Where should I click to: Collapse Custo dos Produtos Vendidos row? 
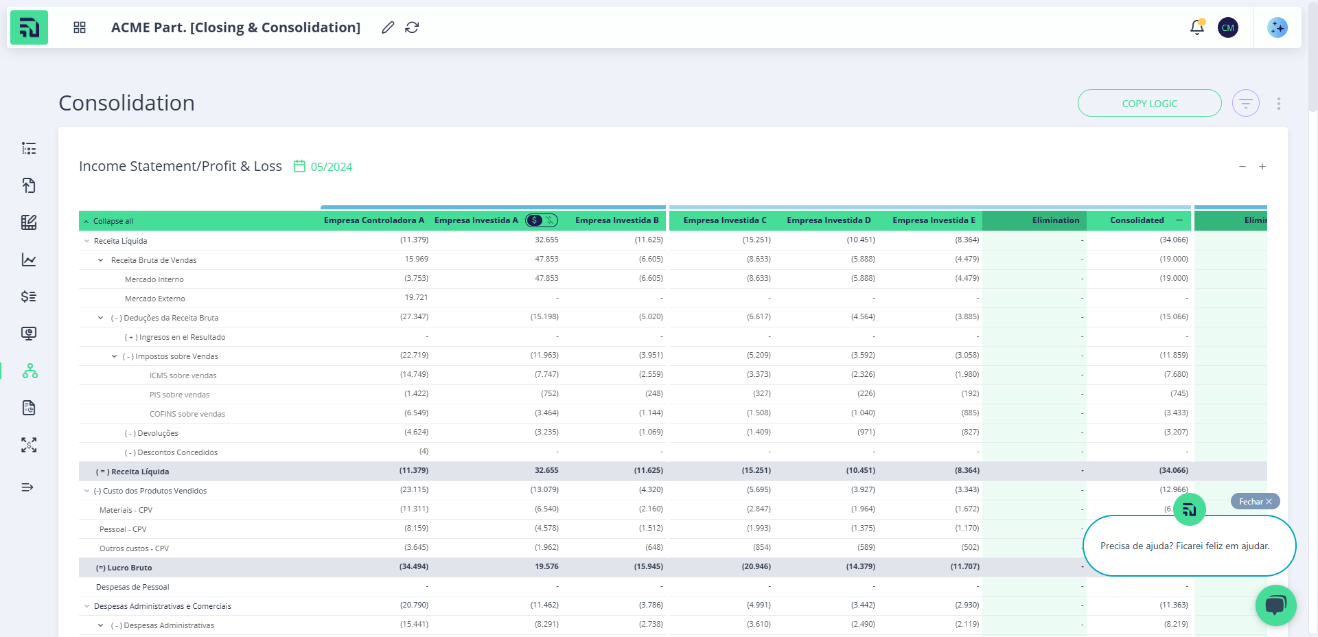[86, 491]
